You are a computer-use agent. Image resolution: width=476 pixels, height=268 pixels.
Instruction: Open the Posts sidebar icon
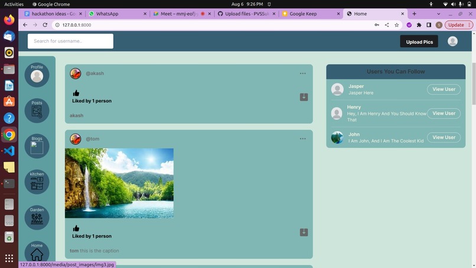coord(37,111)
